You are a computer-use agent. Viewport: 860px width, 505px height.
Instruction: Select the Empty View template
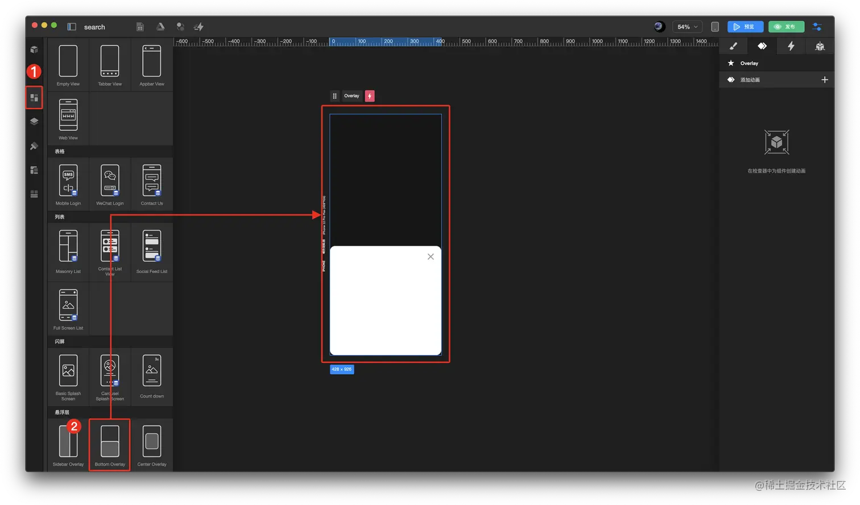(68, 65)
